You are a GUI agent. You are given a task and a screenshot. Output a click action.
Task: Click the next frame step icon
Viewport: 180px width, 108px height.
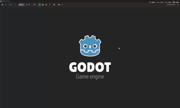pyautogui.click(x=5, y=4)
